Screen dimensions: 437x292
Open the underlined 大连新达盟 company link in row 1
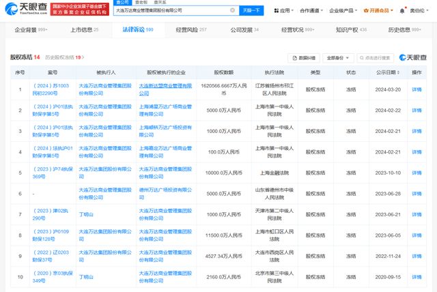[165, 89]
